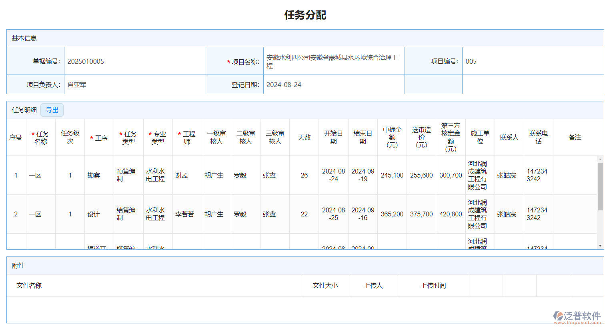Click row 2 工序 cell 设计
The height and width of the screenshot is (329, 605).
coord(94,214)
